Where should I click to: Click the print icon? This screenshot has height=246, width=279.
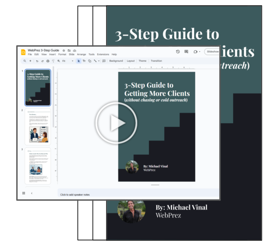coord(48,61)
